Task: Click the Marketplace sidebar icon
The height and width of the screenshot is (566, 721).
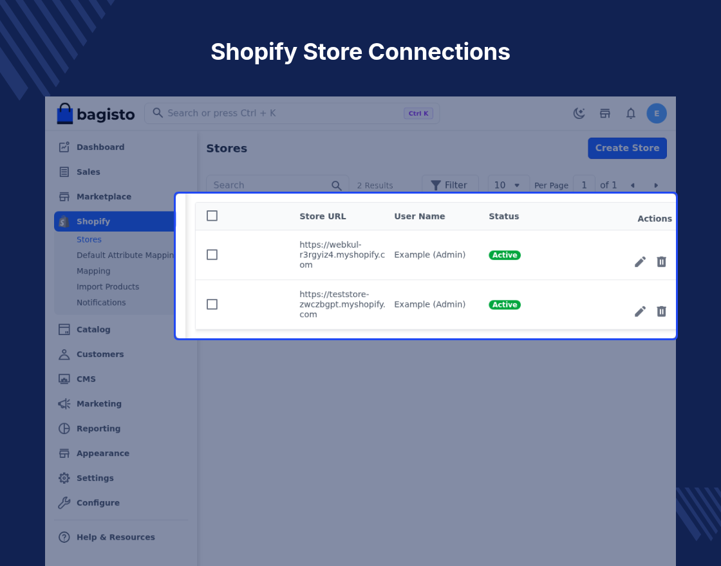Action: (64, 197)
